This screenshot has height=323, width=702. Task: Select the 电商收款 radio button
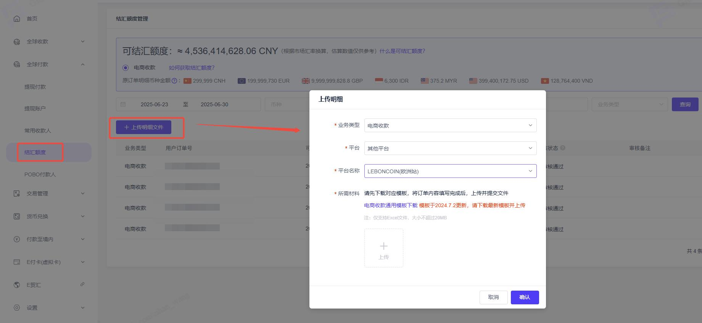coord(126,68)
